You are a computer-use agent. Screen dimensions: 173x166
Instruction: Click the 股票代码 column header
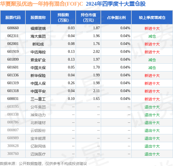pos(13,17)
